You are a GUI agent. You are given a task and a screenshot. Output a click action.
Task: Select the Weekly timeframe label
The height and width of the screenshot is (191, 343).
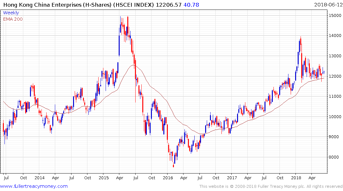11,13
